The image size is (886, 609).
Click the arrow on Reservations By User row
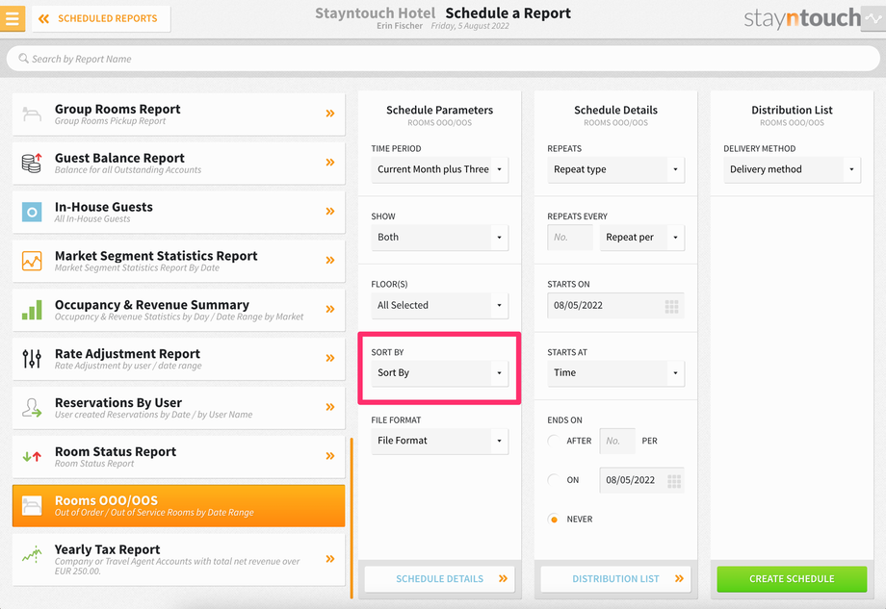(x=330, y=407)
